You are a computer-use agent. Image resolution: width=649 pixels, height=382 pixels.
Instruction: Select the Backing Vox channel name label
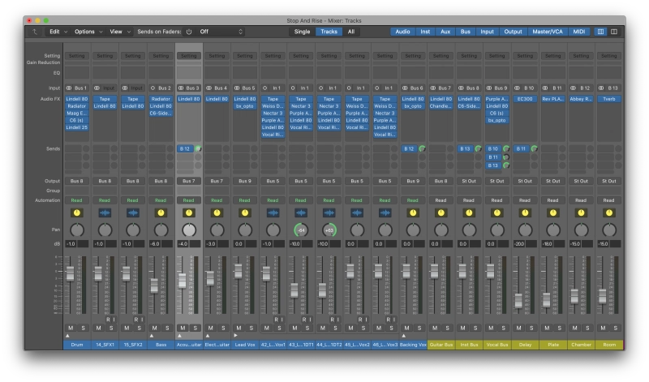(x=412, y=345)
